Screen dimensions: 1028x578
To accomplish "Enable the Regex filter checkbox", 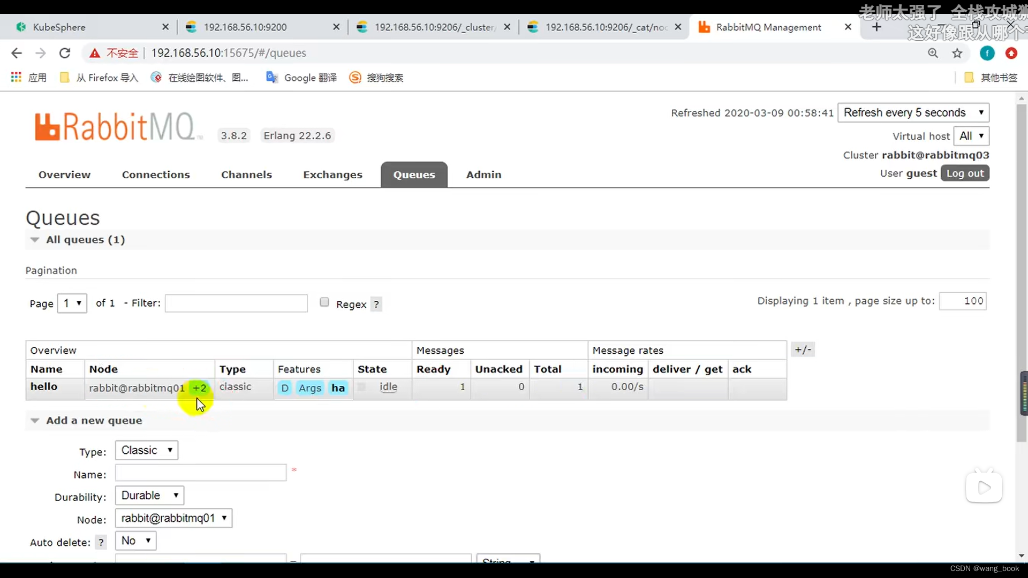I will [x=324, y=302].
